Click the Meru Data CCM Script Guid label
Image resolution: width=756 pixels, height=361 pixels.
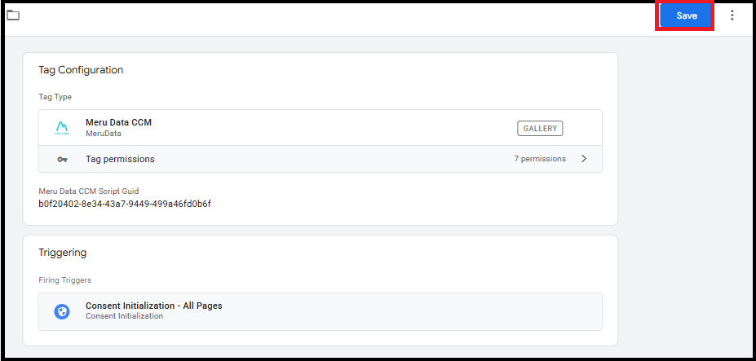[88, 191]
